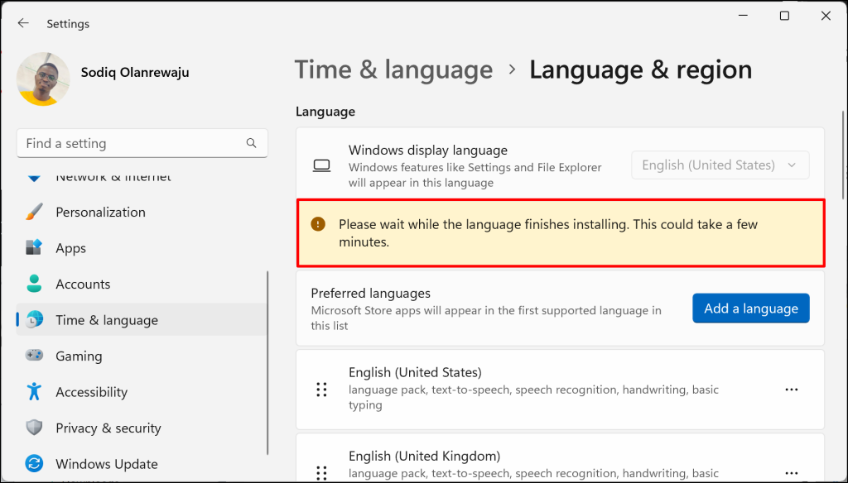Open Personalization settings

(142, 212)
